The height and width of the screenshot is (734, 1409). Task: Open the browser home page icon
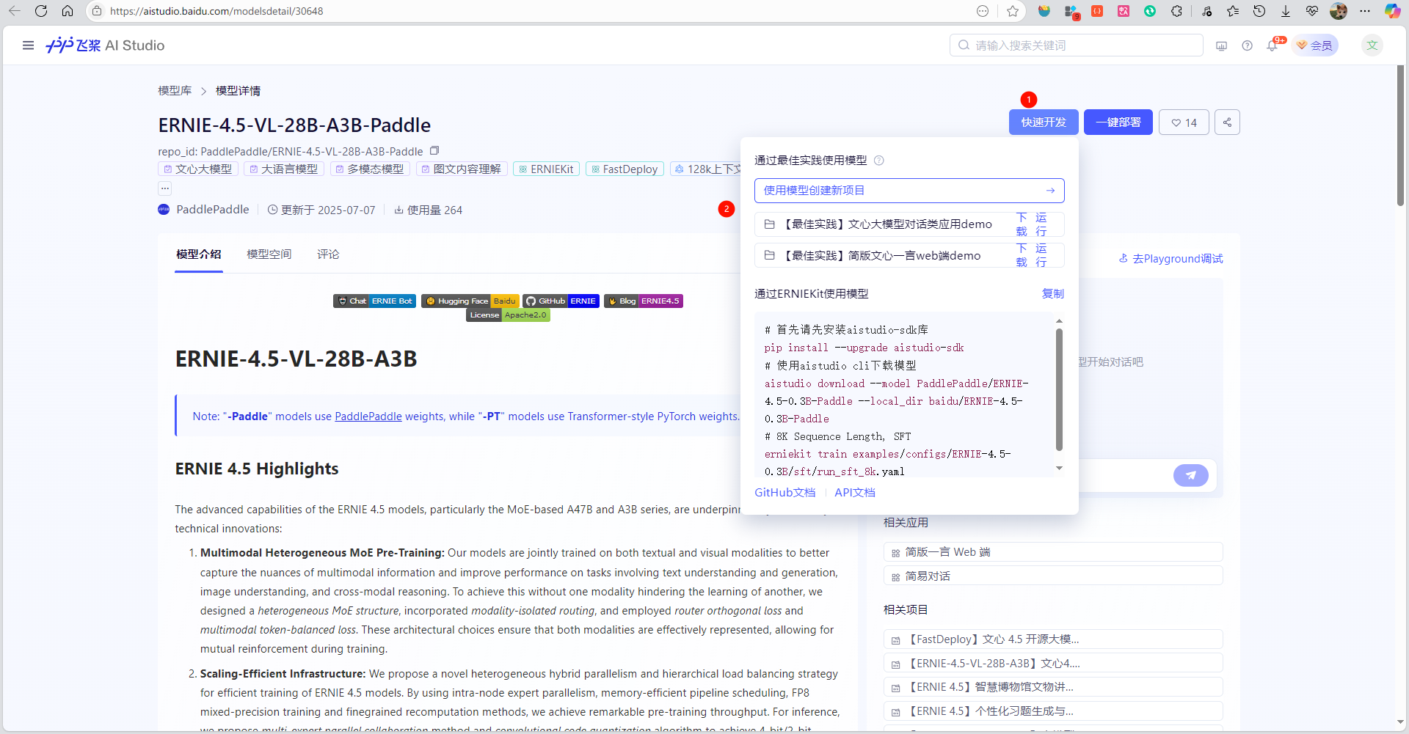(68, 11)
